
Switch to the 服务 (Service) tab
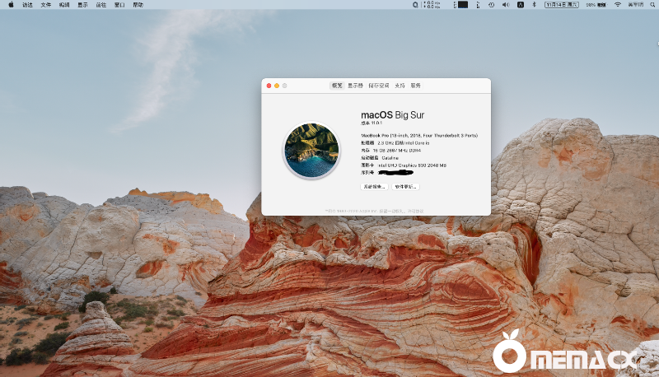click(x=415, y=86)
